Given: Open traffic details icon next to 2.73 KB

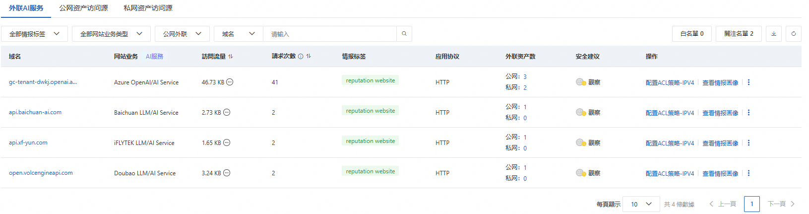Looking at the screenshot, I should tap(227, 112).
